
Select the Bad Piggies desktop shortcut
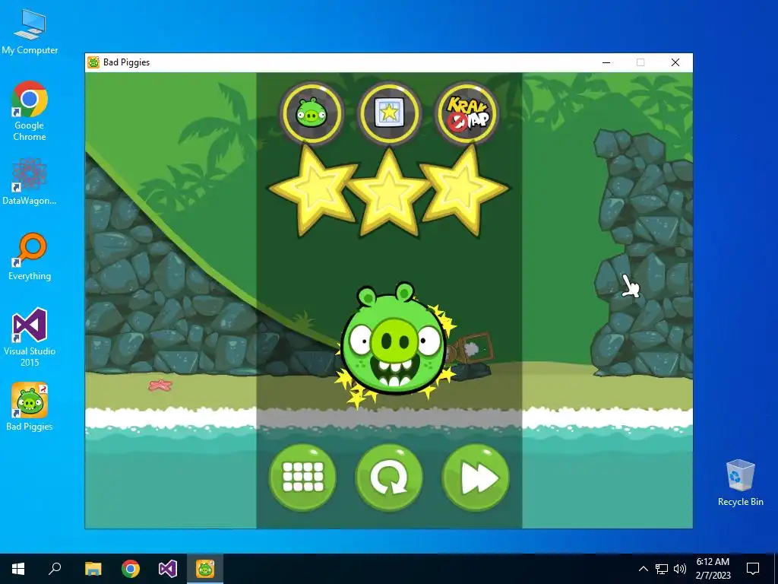tap(30, 406)
